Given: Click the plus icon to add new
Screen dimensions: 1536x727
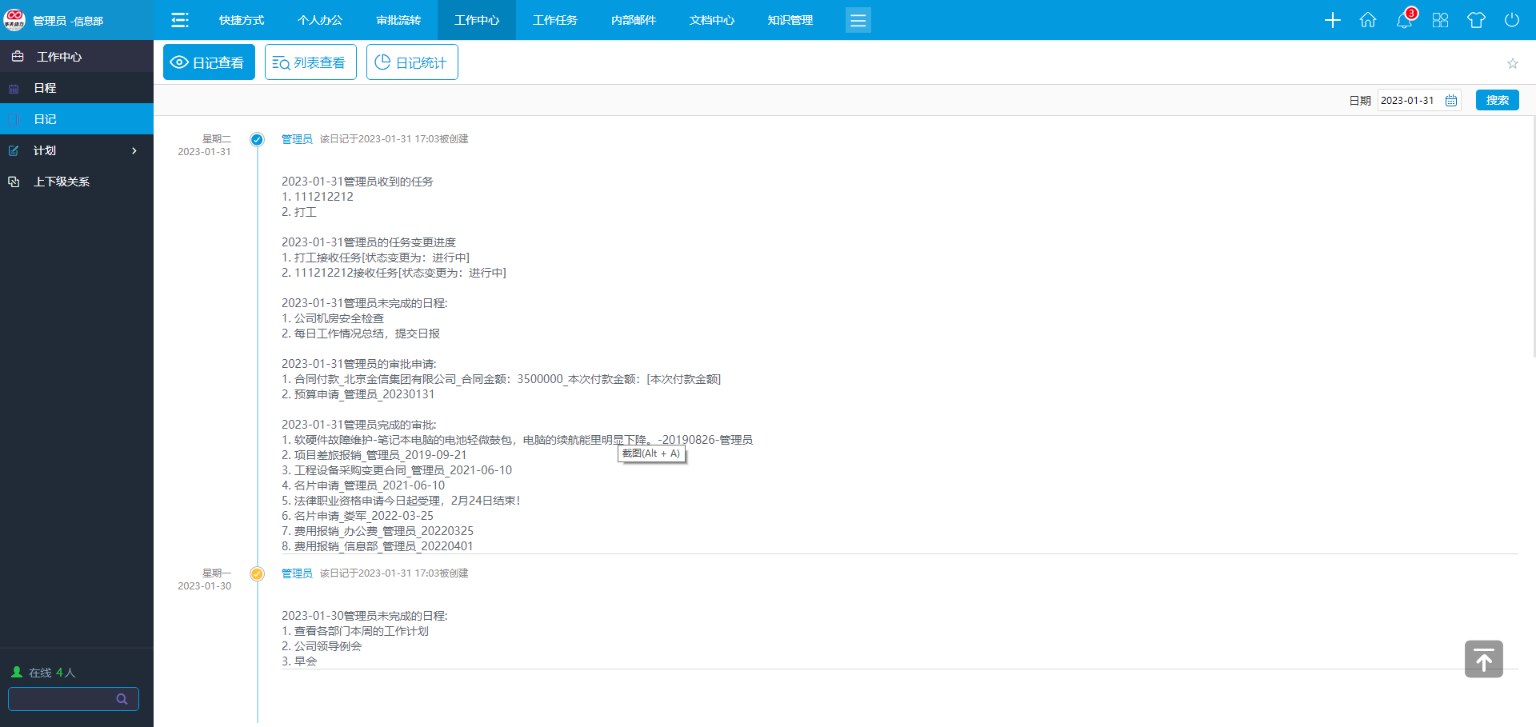Looking at the screenshot, I should click(1332, 20).
